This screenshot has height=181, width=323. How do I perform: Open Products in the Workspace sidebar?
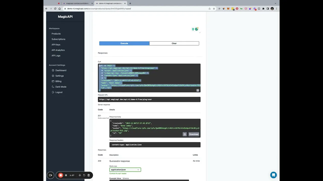pos(56,34)
